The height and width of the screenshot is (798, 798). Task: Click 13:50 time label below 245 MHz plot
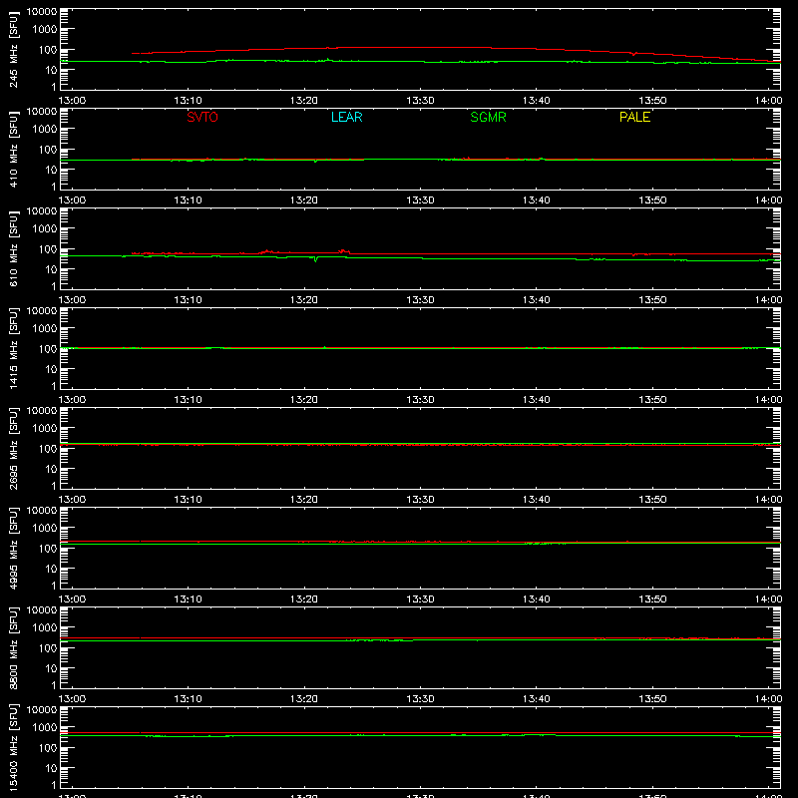[652, 101]
